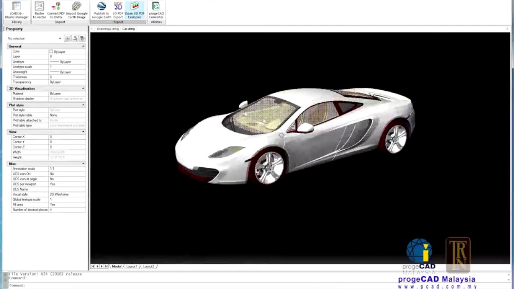Click the UCS Name value field
This screenshot has width=514, height=289.
tap(67, 189)
